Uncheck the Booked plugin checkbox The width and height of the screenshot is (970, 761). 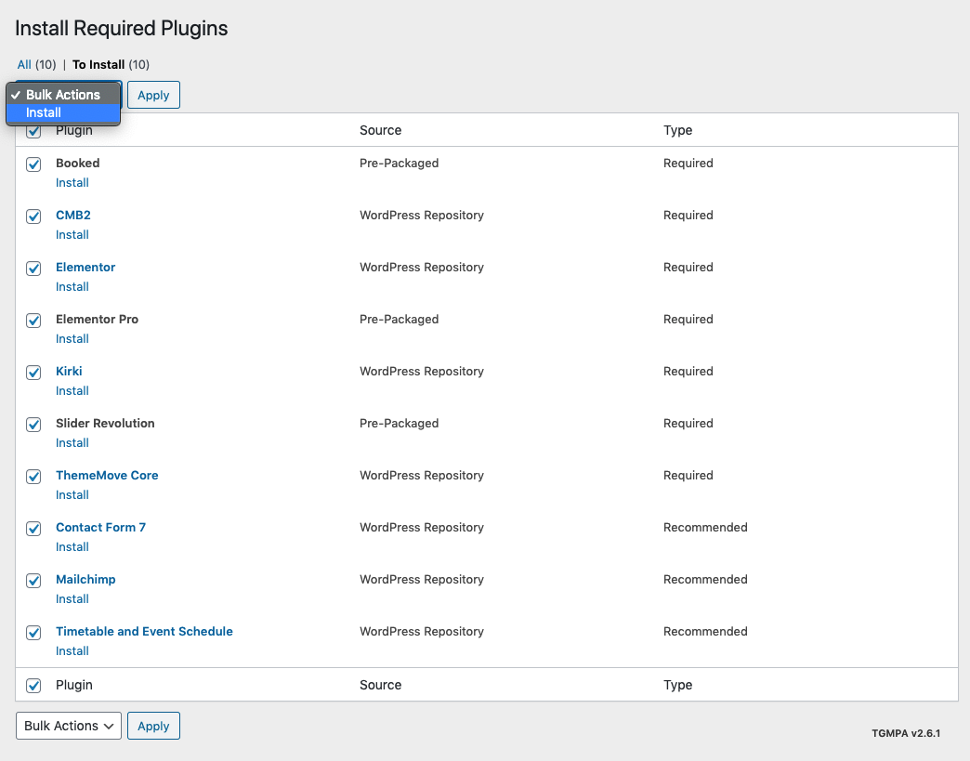[33, 164]
